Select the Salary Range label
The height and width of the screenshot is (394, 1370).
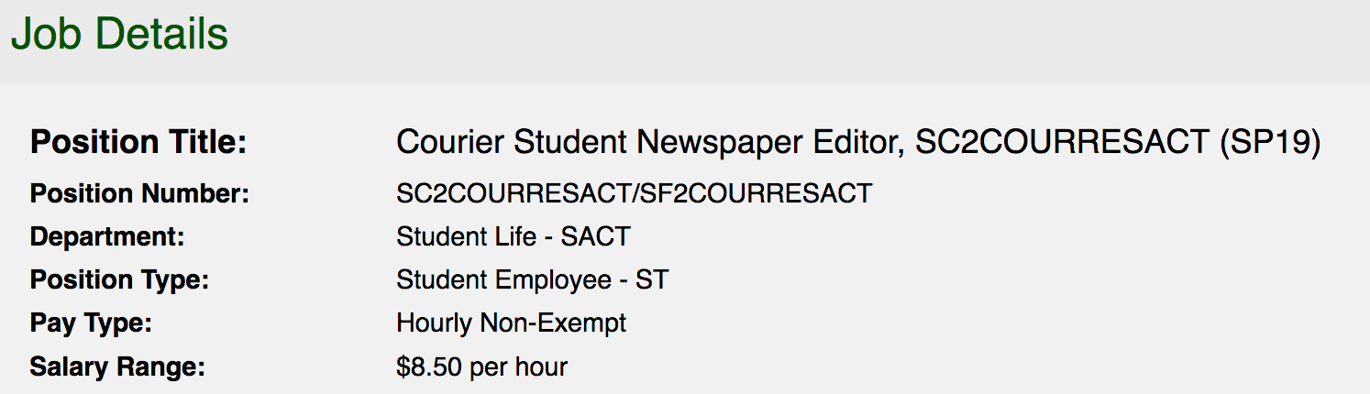coord(117,367)
